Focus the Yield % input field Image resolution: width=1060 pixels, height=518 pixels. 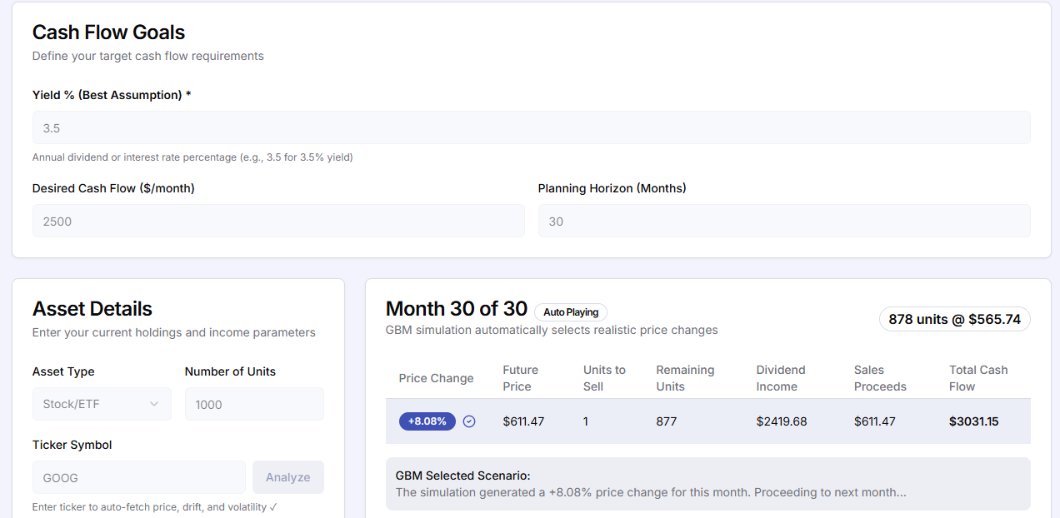click(x=531, y=128)
